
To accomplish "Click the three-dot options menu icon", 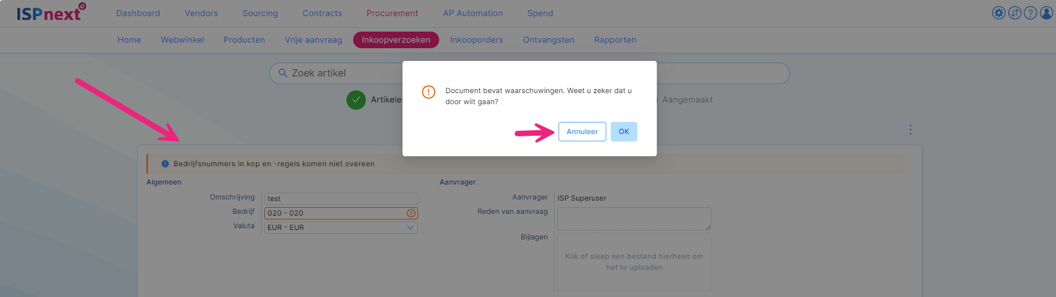I will coord(911,130).
